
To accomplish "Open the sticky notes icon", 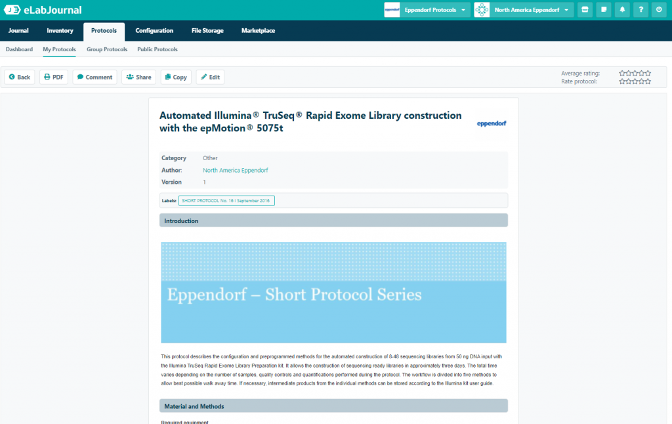I will click(x=604, y=9).
